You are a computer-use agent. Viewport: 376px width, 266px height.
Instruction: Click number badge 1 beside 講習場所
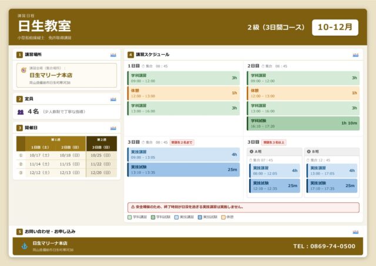pyautogui.click(x=19, y=55)
